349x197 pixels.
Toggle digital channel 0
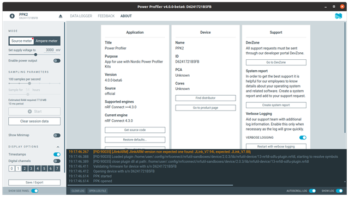click(12, 169)
